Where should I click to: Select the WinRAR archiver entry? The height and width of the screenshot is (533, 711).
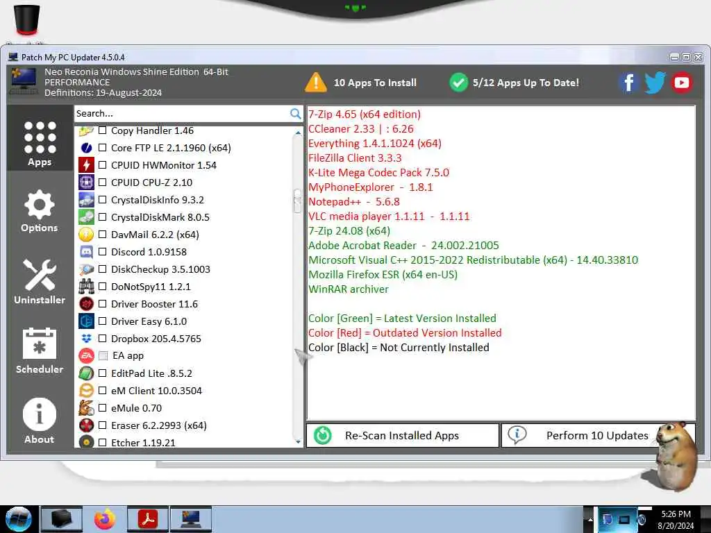pyautogui.click(x=349, y=289)
